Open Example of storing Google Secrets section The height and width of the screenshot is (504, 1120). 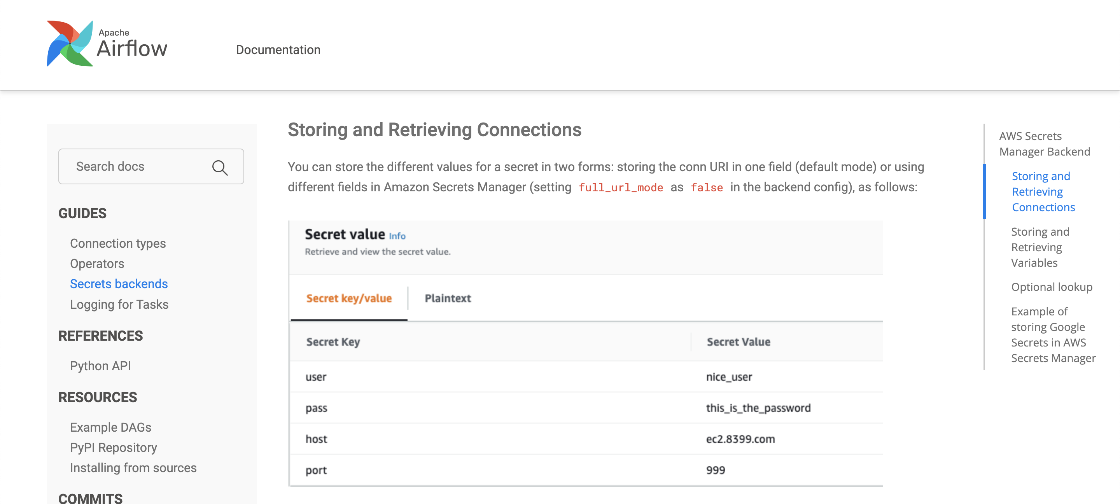click(1053, 334)
